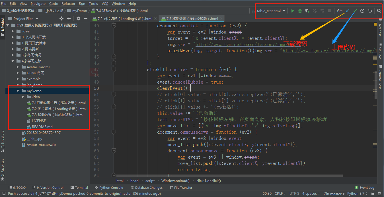Open the Tools menu
This screenshot has width=384, height=197.
(x=93, y=4)
